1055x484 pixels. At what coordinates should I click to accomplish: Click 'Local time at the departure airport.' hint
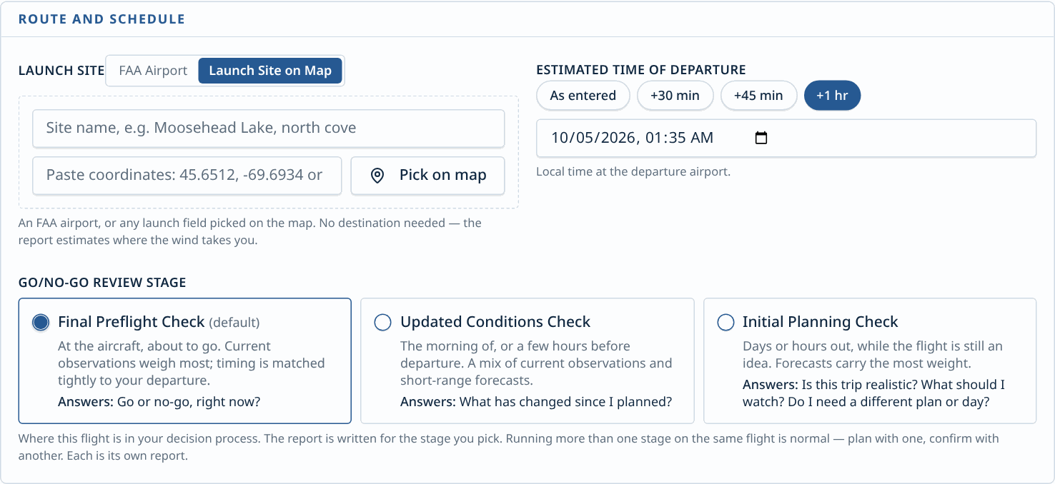(633, 172)
